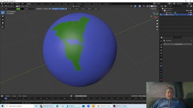
Task: Select the Smear tool in toolbar
Action: point(3,23)
